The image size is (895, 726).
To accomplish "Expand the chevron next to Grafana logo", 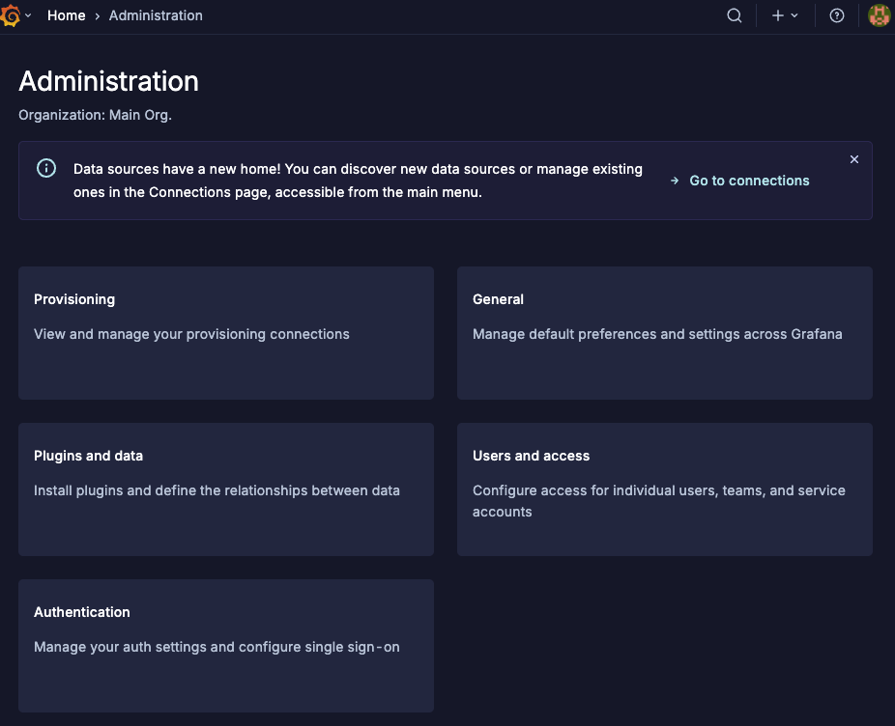I will pyautogui.click(x=28, y=15).
